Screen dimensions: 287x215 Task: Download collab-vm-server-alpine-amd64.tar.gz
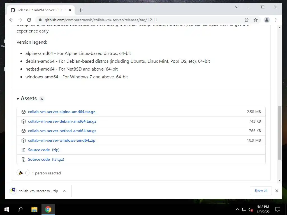coord(61,112)
